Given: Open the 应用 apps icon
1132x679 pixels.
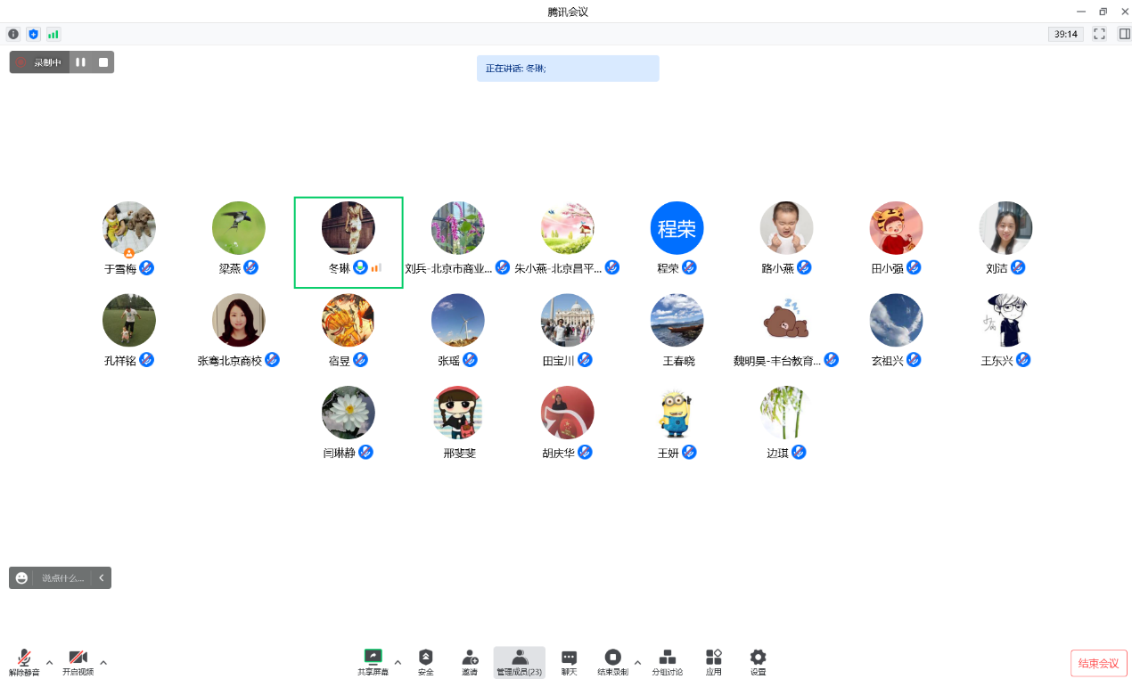Looking at the screenshot, I should [x=713, y=662].
